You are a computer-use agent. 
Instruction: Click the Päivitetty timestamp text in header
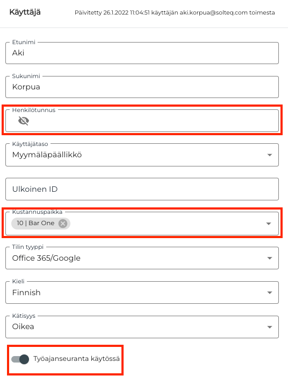[175, 12]
